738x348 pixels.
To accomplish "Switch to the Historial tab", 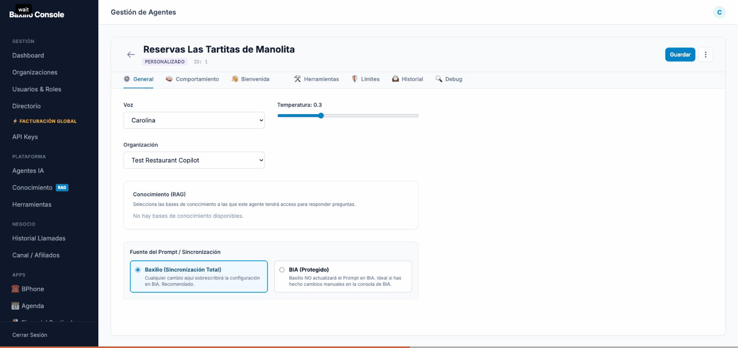I will coord(407,79).
